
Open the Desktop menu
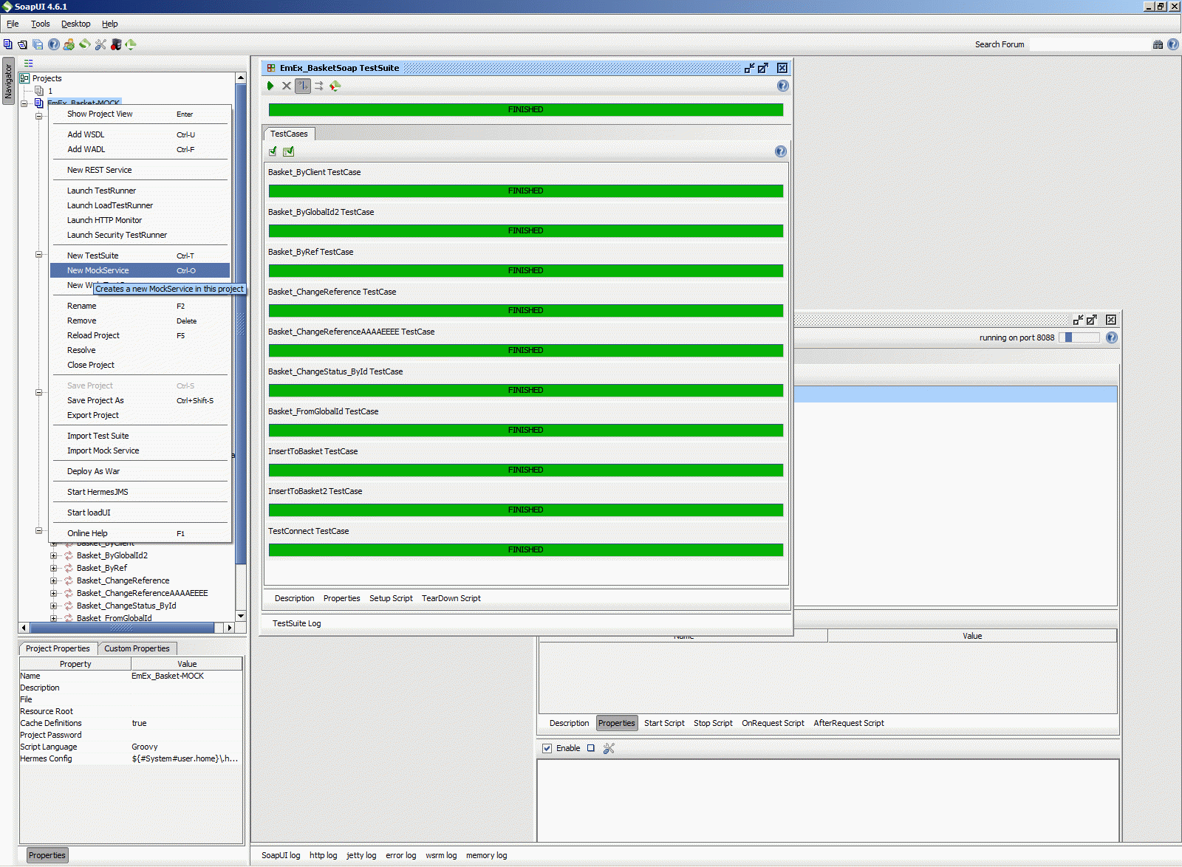click(76, 24)
